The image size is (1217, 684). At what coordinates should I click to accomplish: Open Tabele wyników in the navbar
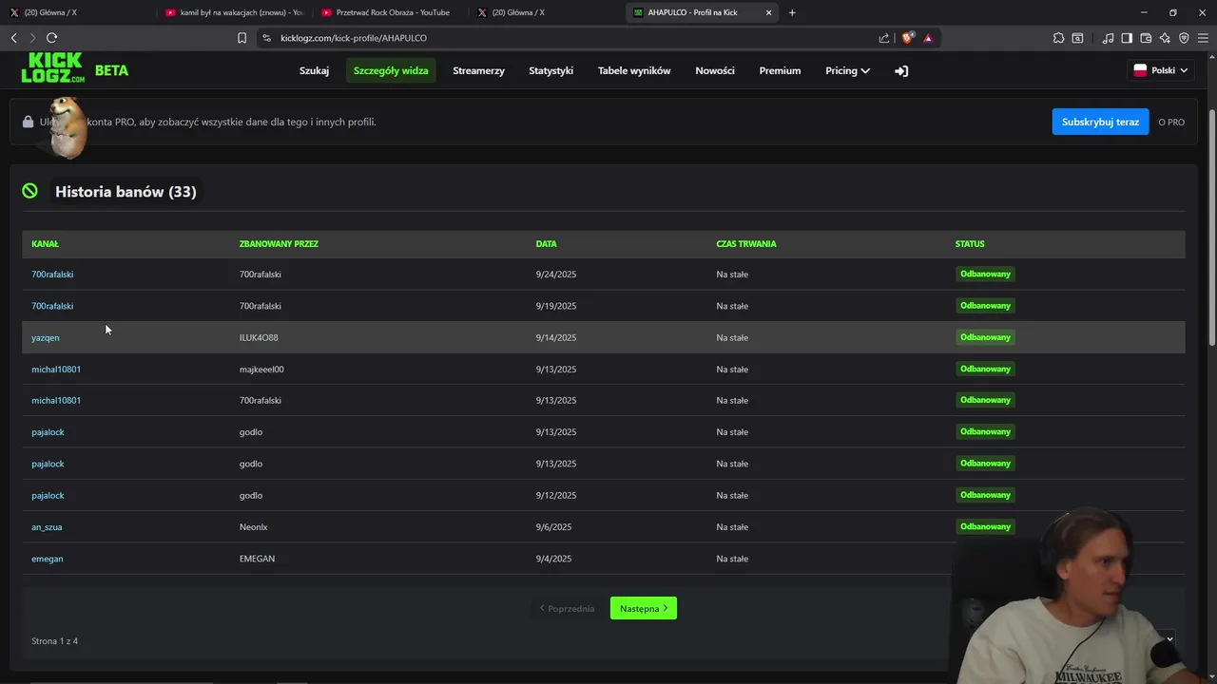(x=634, y=70)
